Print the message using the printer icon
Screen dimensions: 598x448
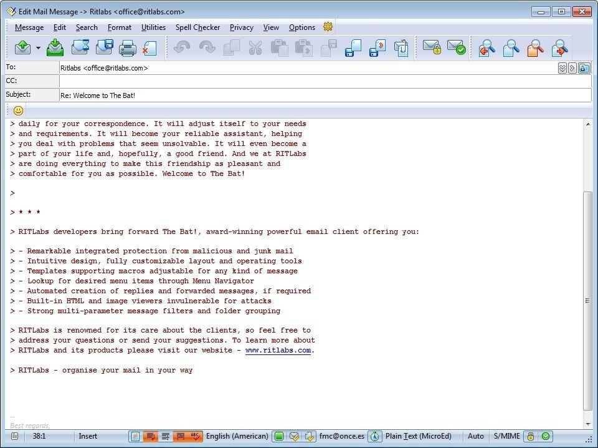pos(127,48)
